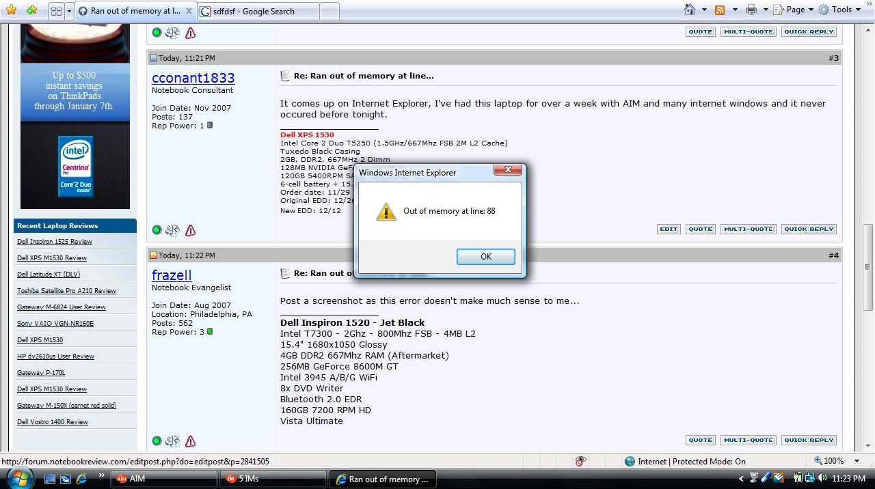Click report post warning icon in post #3
Screen dimensions: 875x489
tap(190, 230)
